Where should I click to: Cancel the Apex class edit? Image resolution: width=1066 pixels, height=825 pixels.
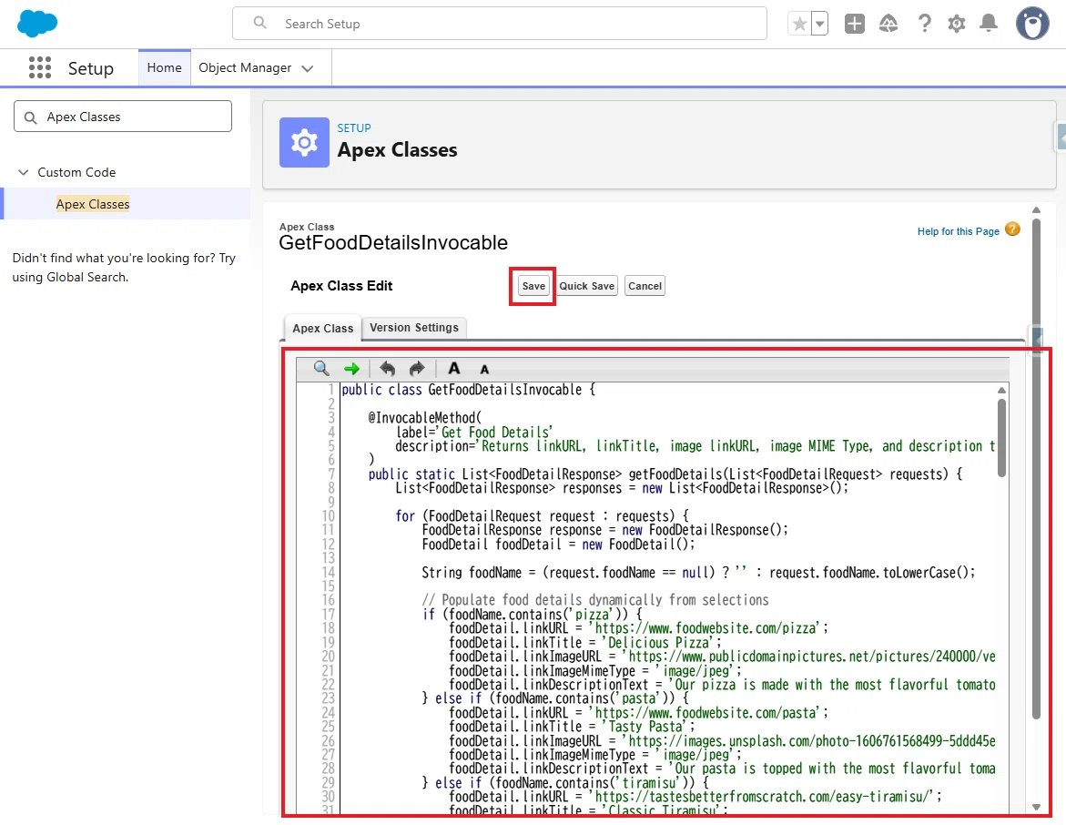(x=645, y=286)
